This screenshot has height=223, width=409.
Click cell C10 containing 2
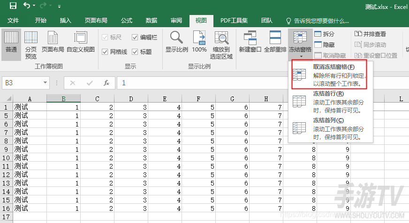(97, 157)
